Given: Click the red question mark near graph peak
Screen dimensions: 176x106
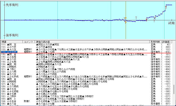Looking at the screenshot, I should click(x=166, y=7).
